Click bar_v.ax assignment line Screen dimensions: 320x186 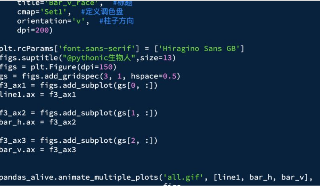pos(38,150)
